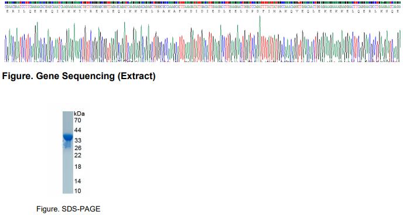Select the 10 kDa marker label
Screen dimensions: 403x215
(78, 191)
